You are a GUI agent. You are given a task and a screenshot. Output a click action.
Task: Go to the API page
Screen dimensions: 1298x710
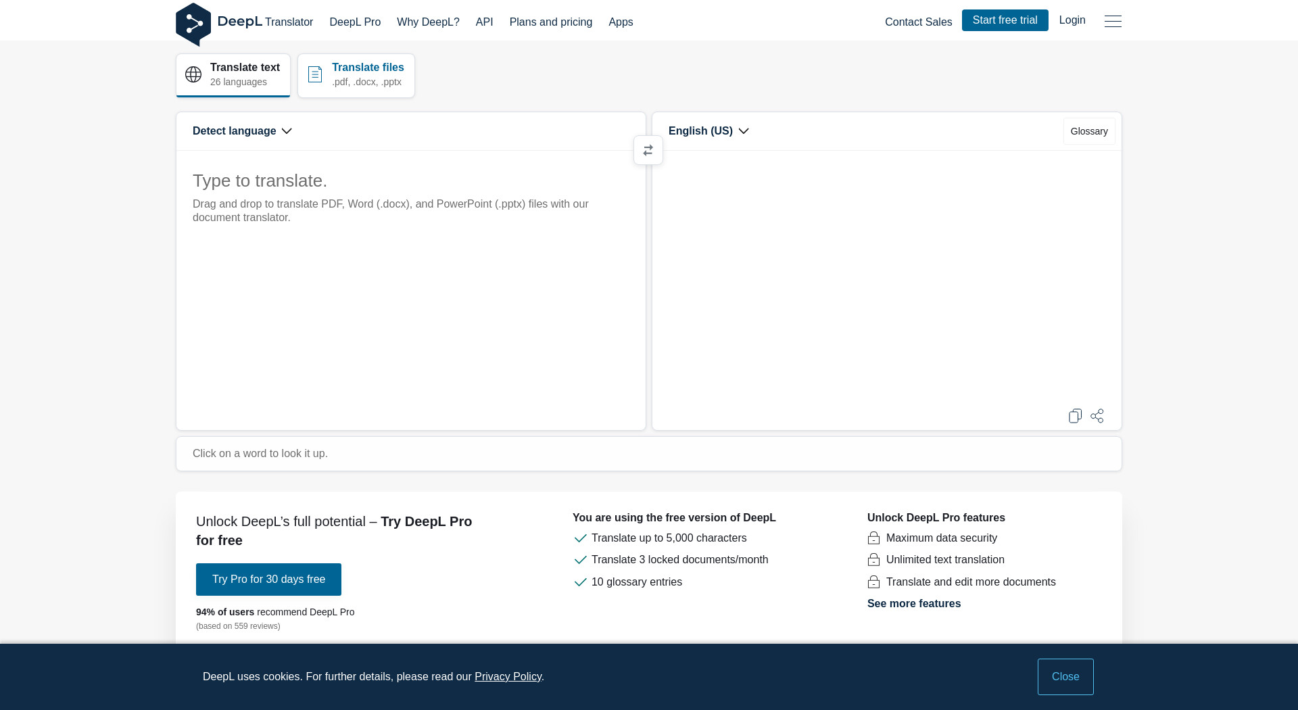(484, 22)
